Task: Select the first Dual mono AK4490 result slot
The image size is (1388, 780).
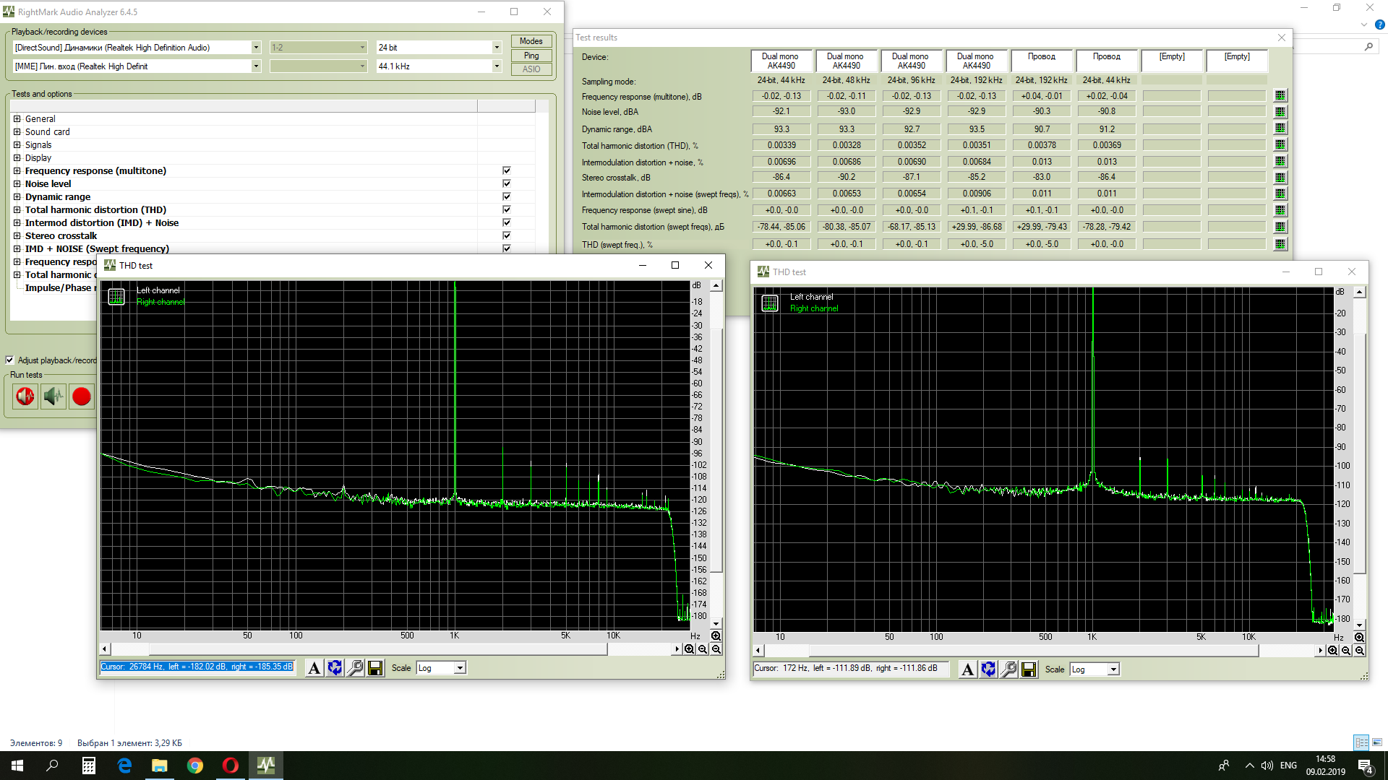Action: [781, 61]
